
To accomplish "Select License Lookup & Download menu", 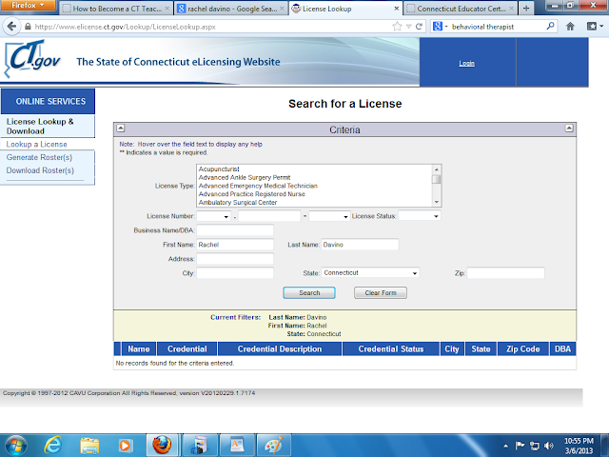I will (40, 127).
